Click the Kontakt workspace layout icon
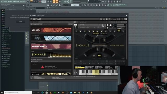 pyautogui.click(x=107, y=19)
